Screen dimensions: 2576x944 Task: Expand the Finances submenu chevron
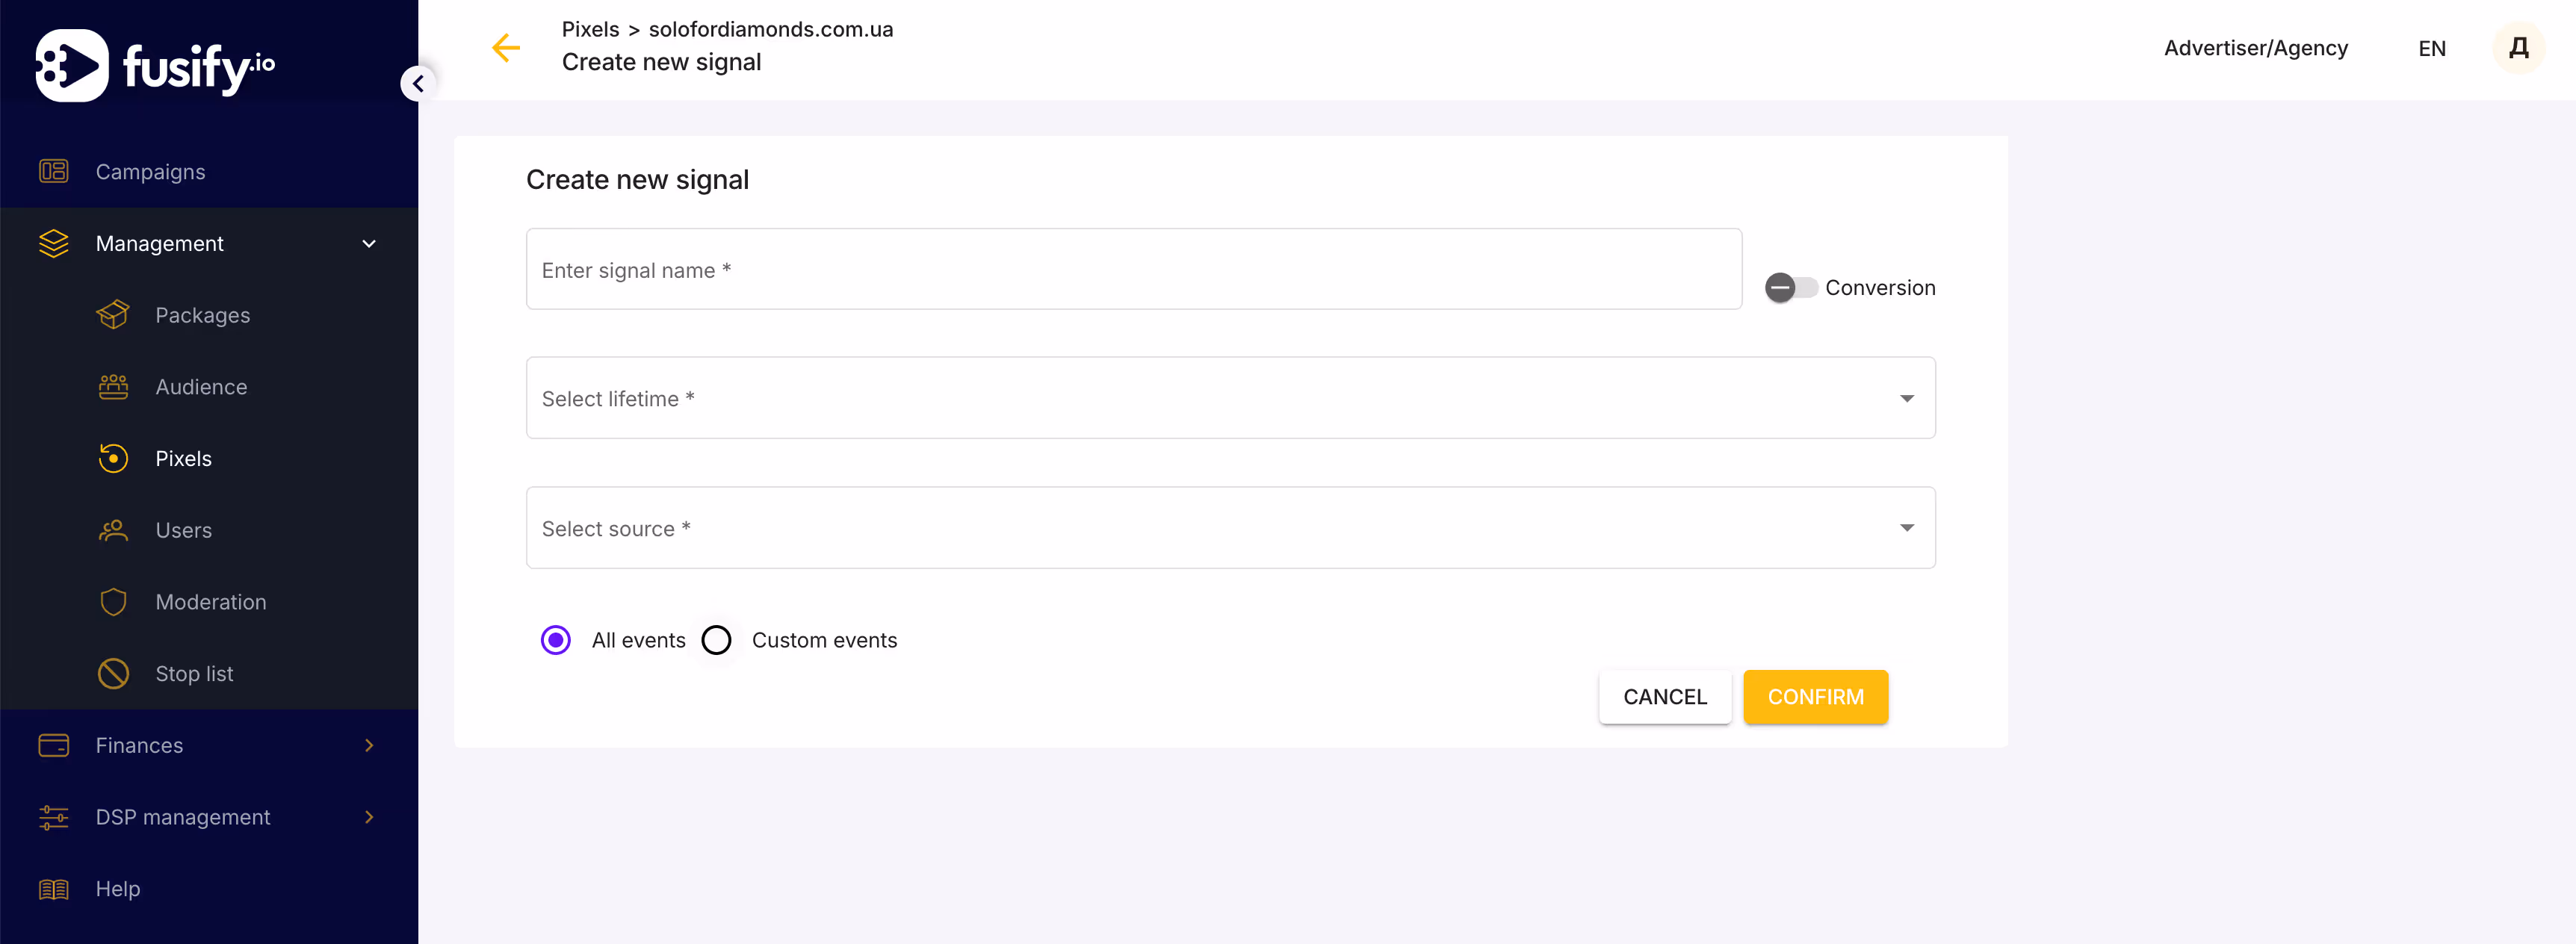click(x=369, y=746)
